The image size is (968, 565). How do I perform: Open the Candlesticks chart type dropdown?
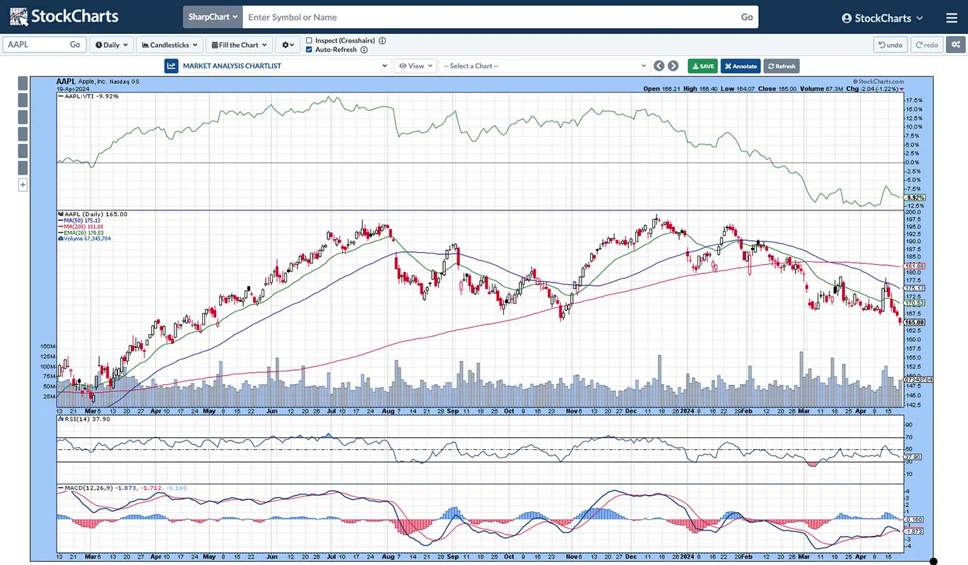(x=170, y=44)
